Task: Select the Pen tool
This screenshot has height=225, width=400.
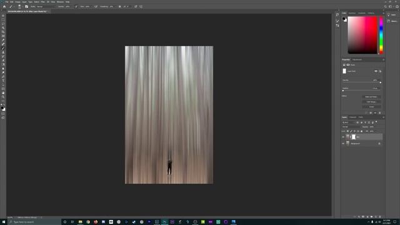Action: point(3,77)
